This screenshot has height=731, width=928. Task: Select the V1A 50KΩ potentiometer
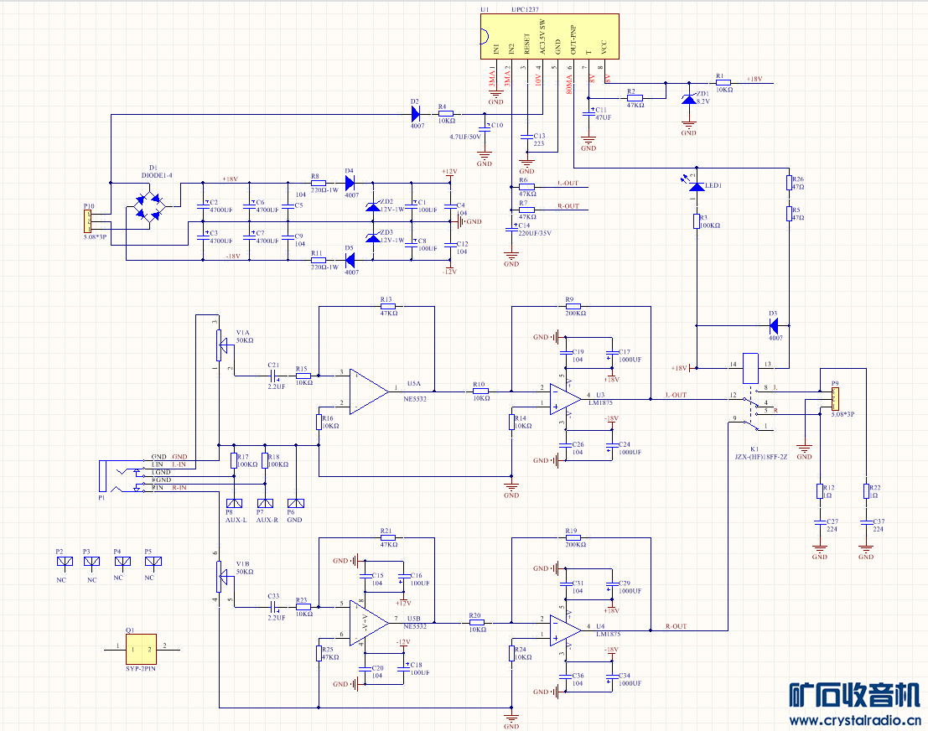coord(220,345)
